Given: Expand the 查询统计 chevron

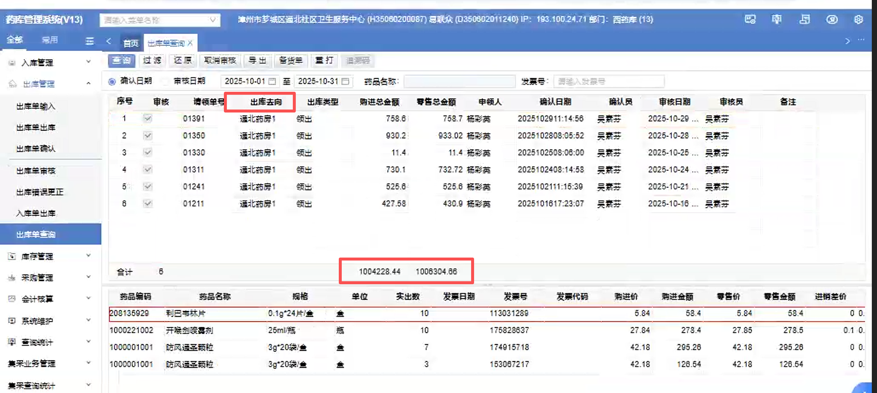Looking at the screenshot, I should point(89,341).
